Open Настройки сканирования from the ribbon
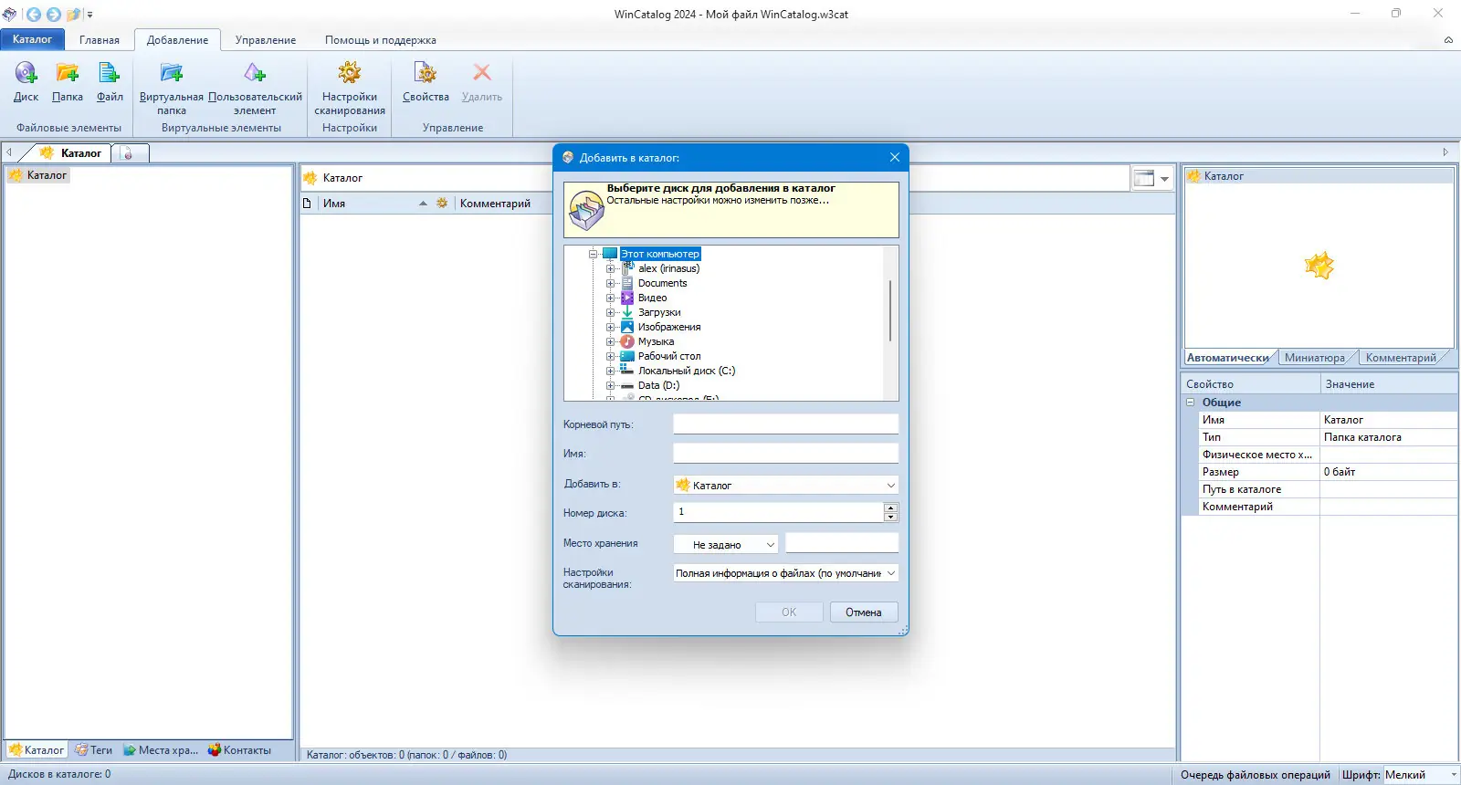The image size is (1461, 785). point(350,89)
